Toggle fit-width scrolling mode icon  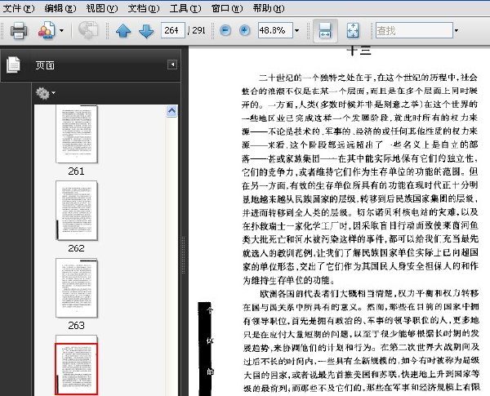[x=325, y=31]
